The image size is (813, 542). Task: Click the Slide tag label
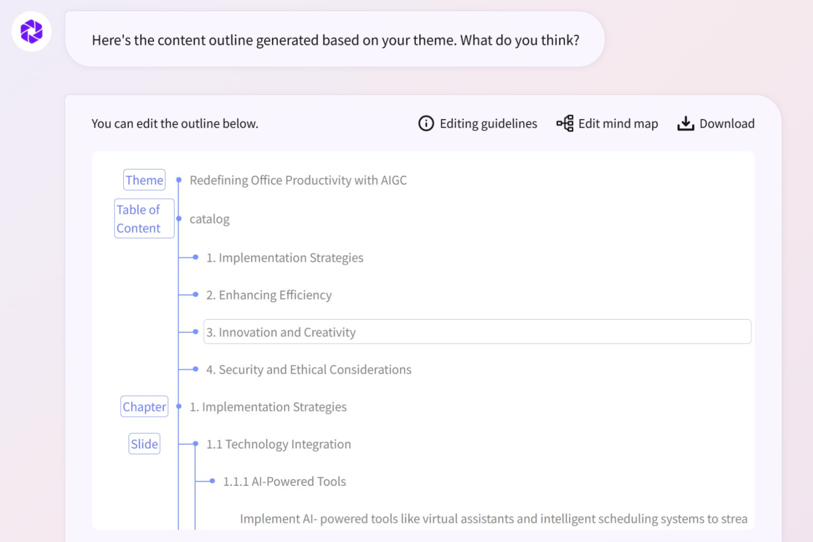coord(144,444)
